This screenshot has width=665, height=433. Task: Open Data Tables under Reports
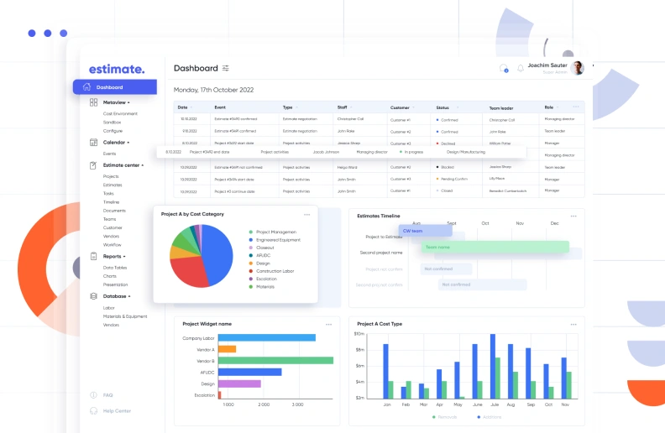pos(115,267)
